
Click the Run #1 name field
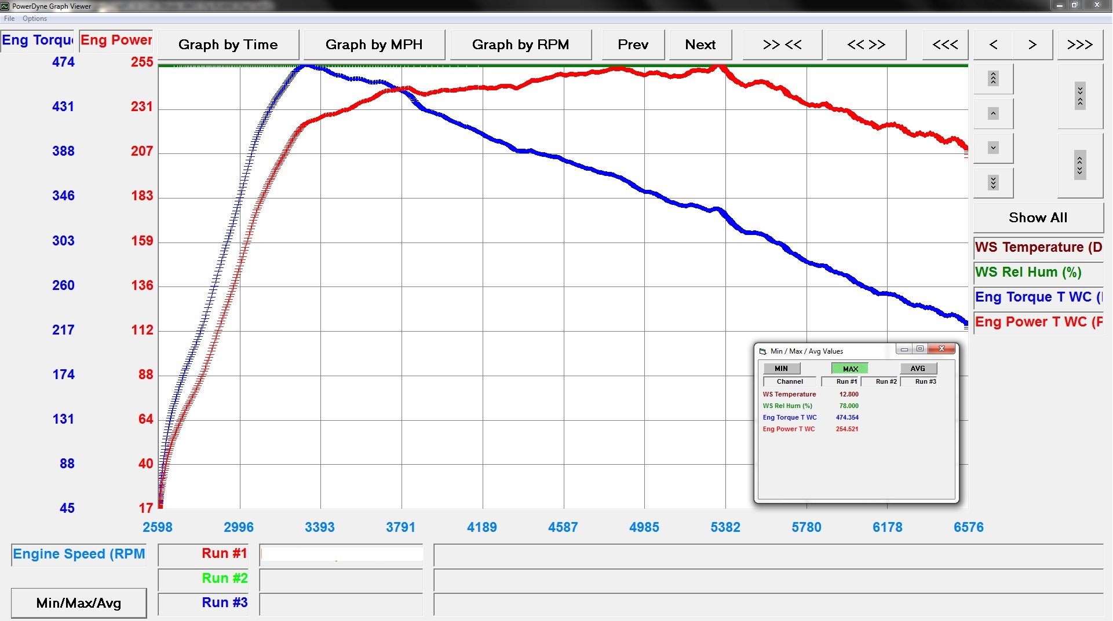[x=341, y=554]
